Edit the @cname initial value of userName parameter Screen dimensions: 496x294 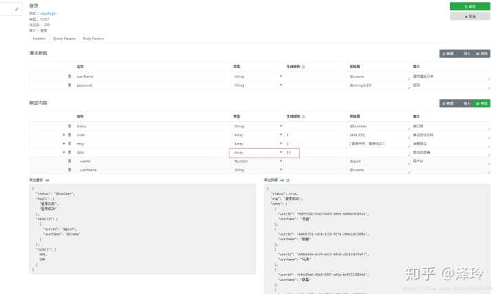coord(379,76)
